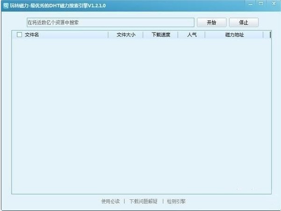Sort results by the 文件大小 column
This screenshot has height=211, width=281.
coord(126,35)
